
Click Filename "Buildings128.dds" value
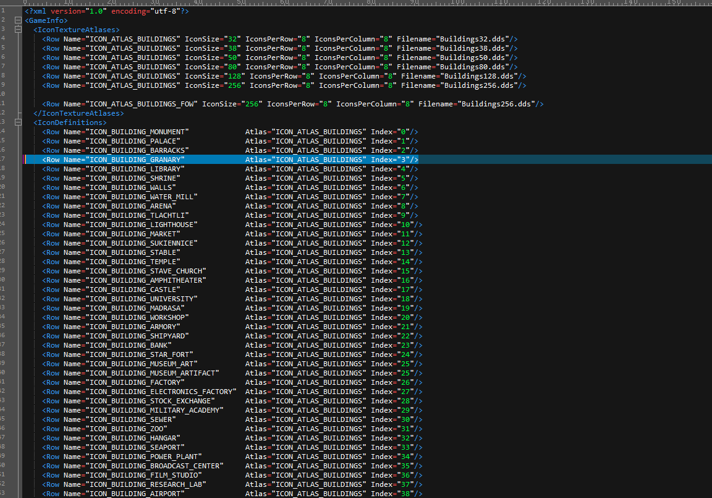[479, 76]
